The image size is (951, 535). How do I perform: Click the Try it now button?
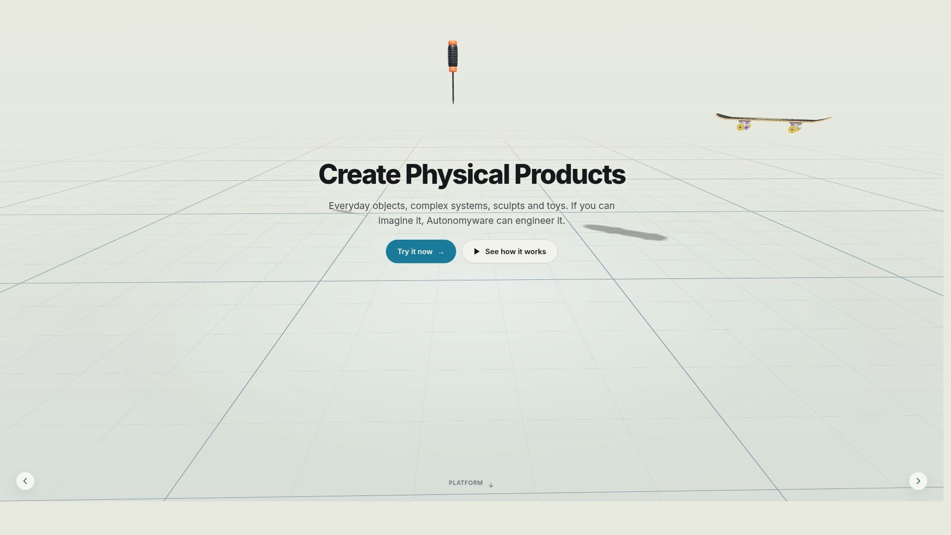(x=421, y=252)
